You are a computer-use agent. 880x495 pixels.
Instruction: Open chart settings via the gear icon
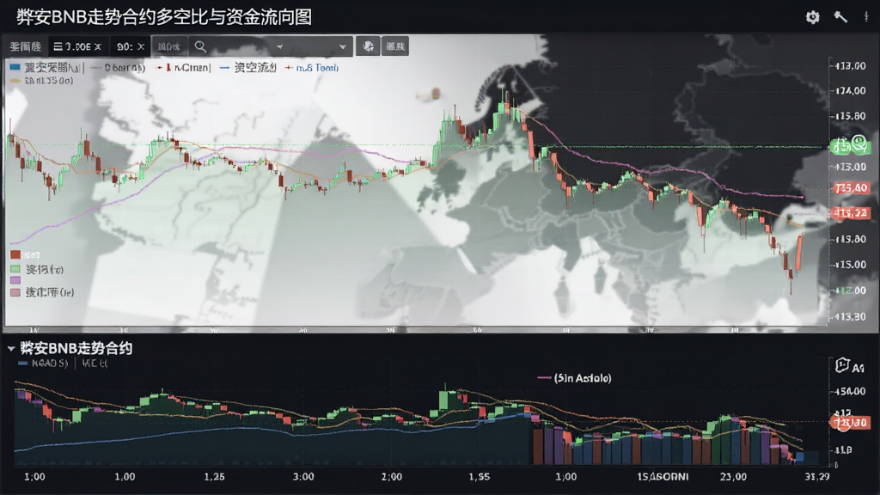pyautogui.click(x=812, y=17)
